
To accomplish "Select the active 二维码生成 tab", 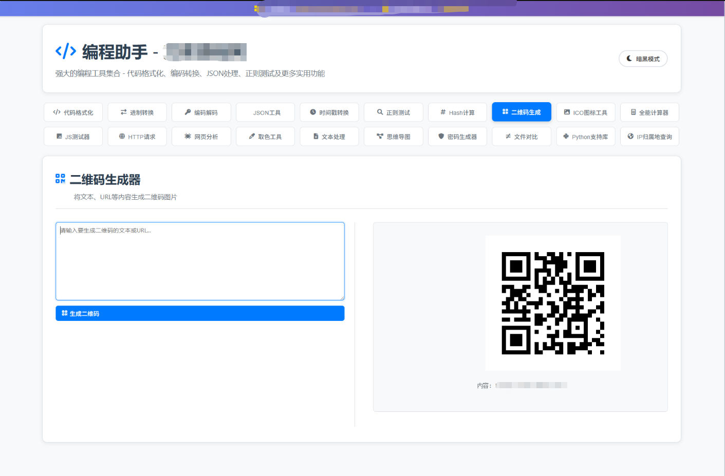I will point(522,112).
